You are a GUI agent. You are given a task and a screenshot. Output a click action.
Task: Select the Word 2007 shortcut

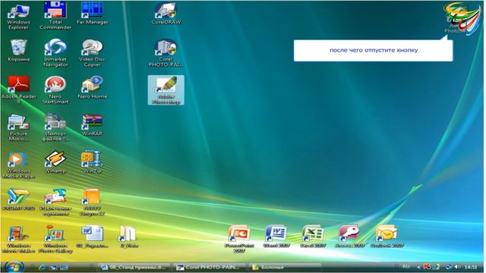276,237
